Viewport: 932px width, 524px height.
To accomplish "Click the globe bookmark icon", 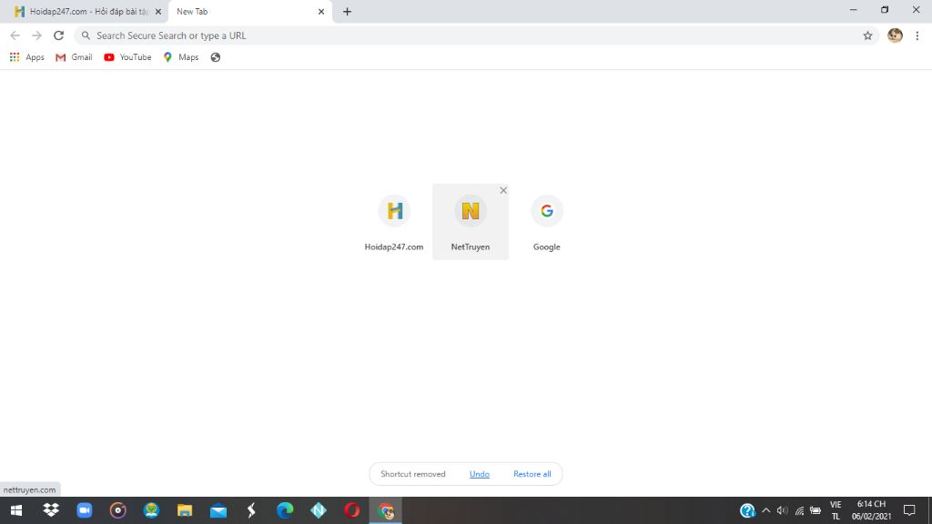I will (x=215, y=57).
